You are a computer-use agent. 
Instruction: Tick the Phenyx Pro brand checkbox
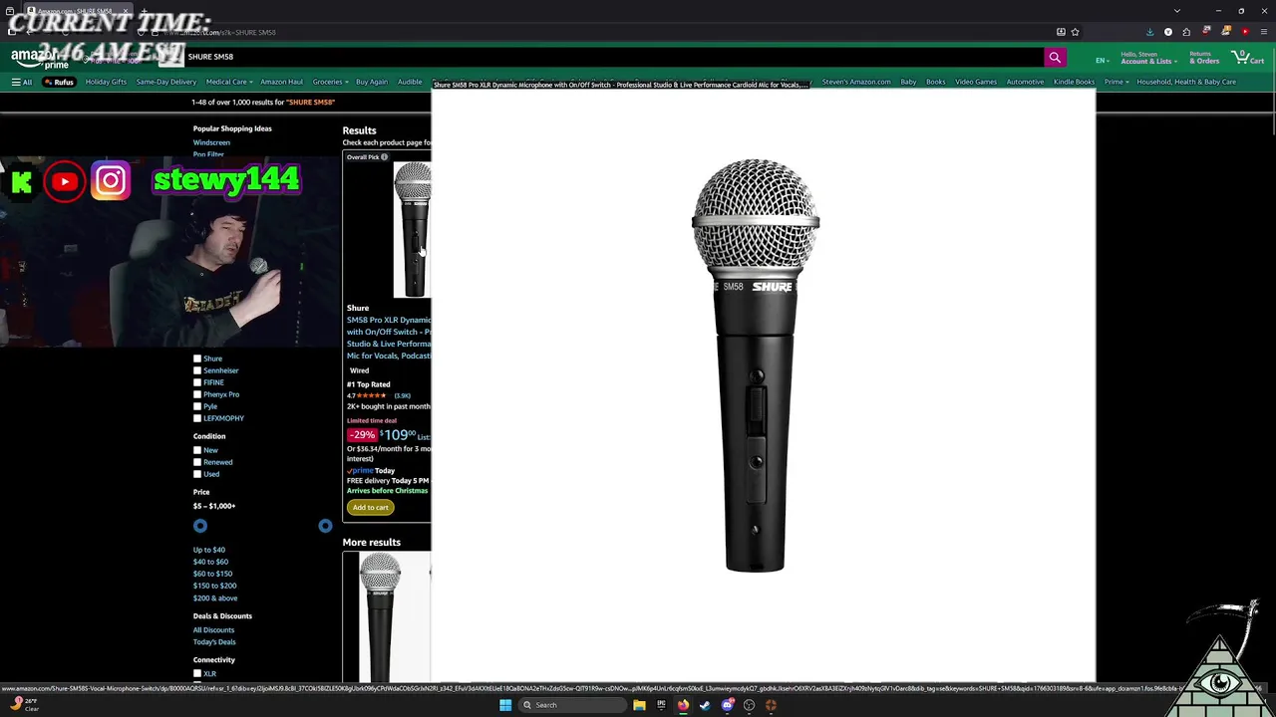(x=197, y=394)
